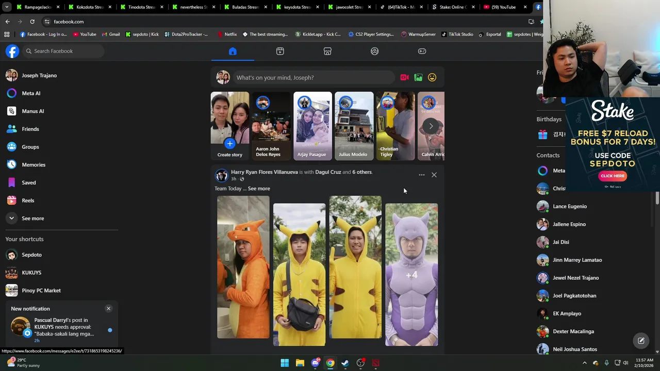This screenshot has height=371, width=660.
Task: Open File Explorer from taskbar
Action: (x=300, y=363)
